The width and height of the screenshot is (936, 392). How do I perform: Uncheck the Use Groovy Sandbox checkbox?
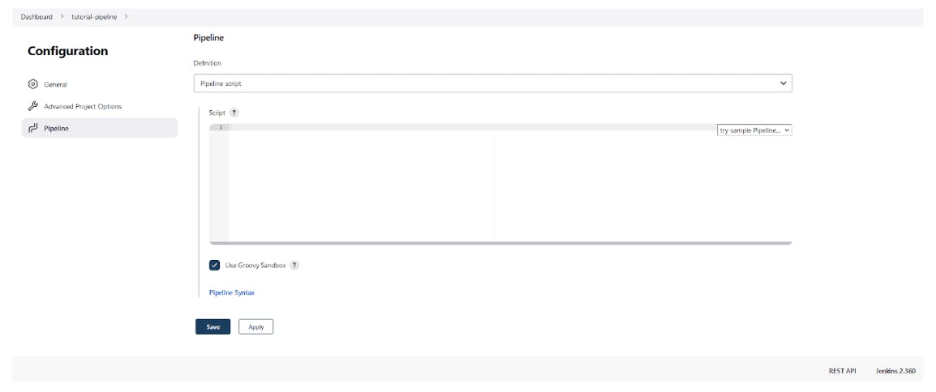pos(214,265)
